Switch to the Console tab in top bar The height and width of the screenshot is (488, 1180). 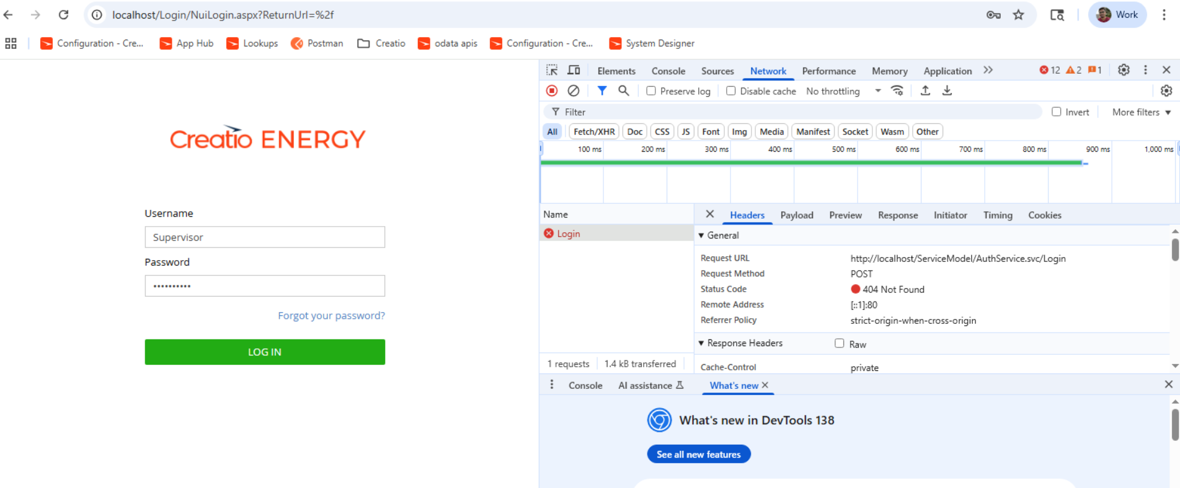(x=668, y=71)
